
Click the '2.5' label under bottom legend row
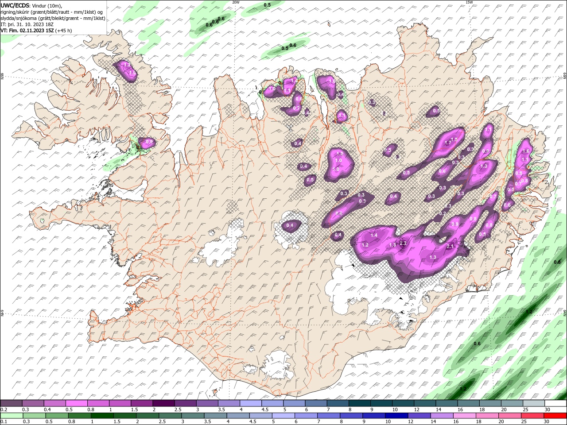[162, 421]
